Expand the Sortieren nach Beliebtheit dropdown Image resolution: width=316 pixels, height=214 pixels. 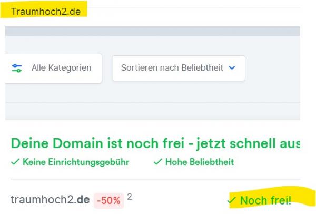179,68
